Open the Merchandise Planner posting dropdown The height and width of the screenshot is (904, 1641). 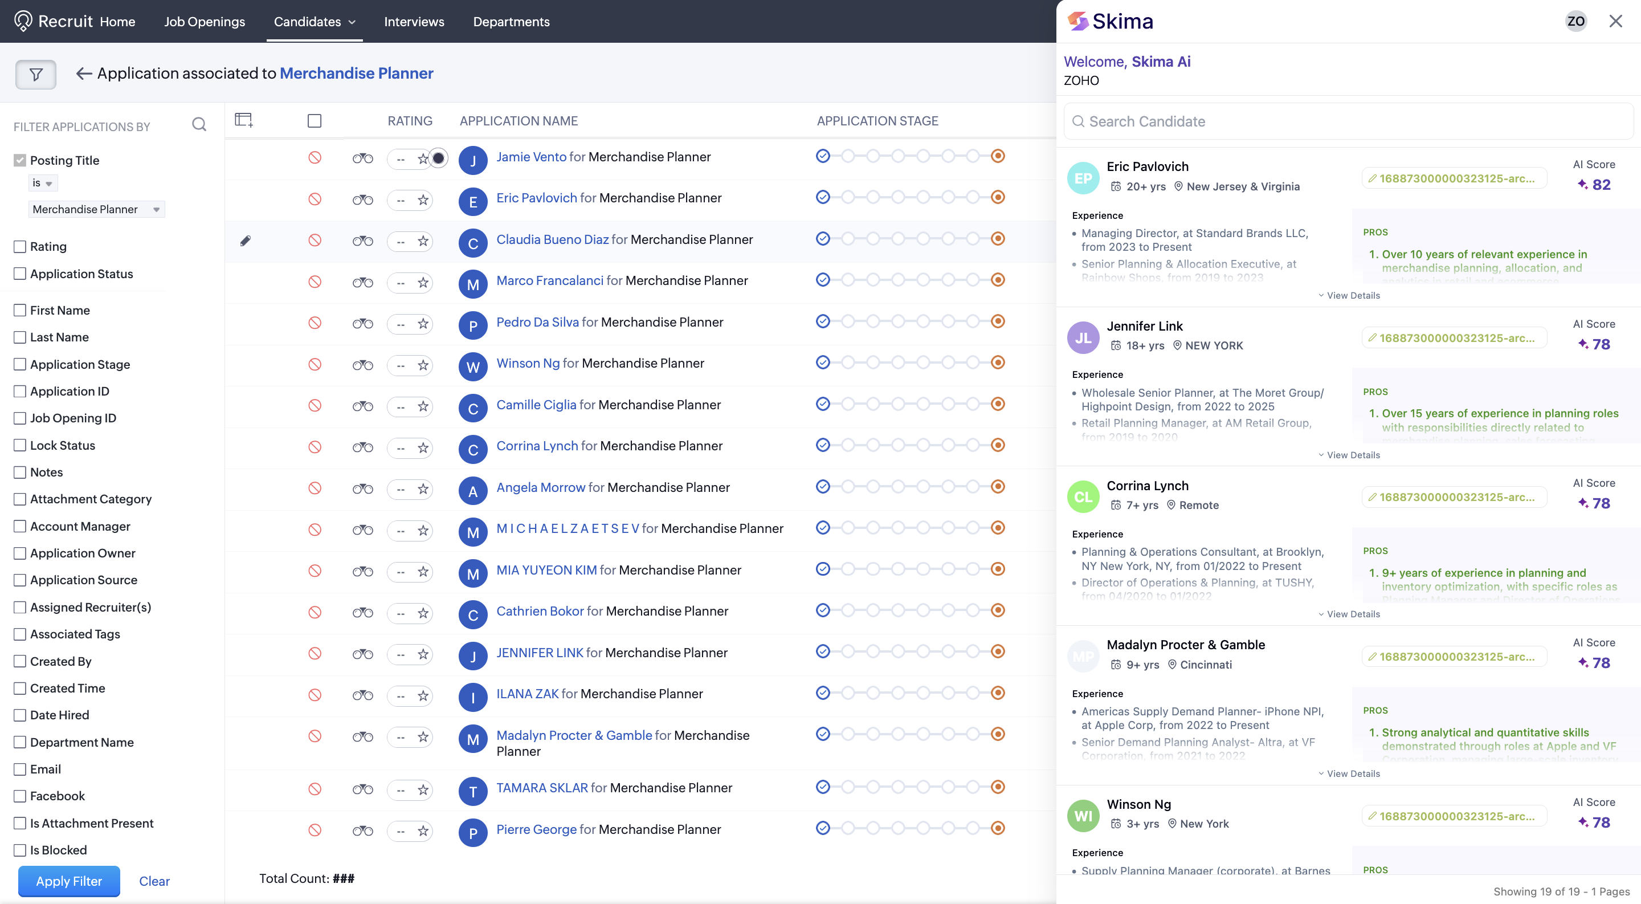pos(96,209)
